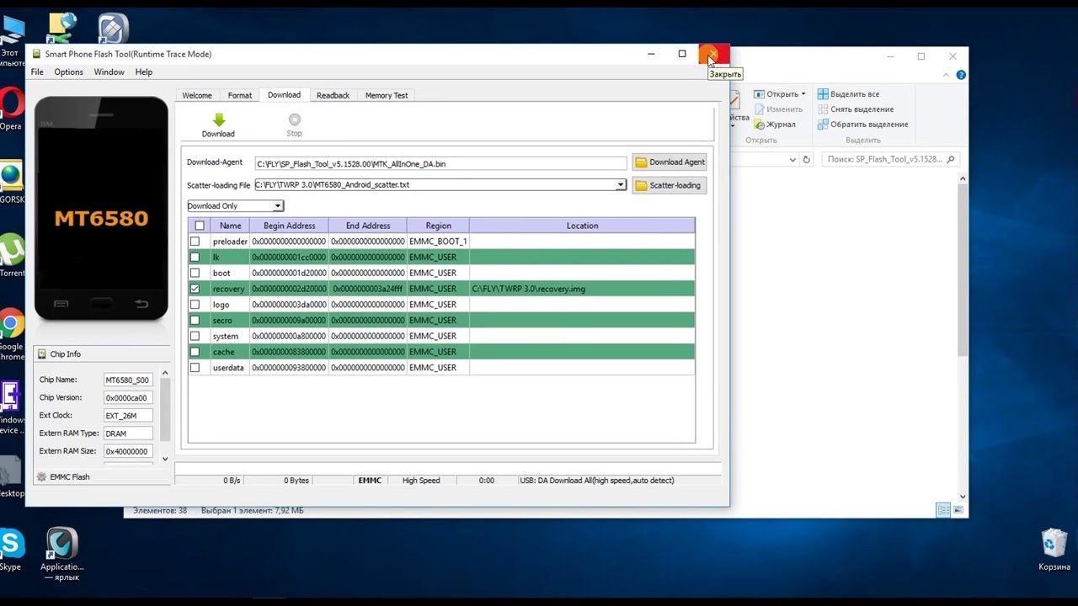Click the Region column header
The width and height of the screenshot is (1078, 606).
[x=438, y=226]
